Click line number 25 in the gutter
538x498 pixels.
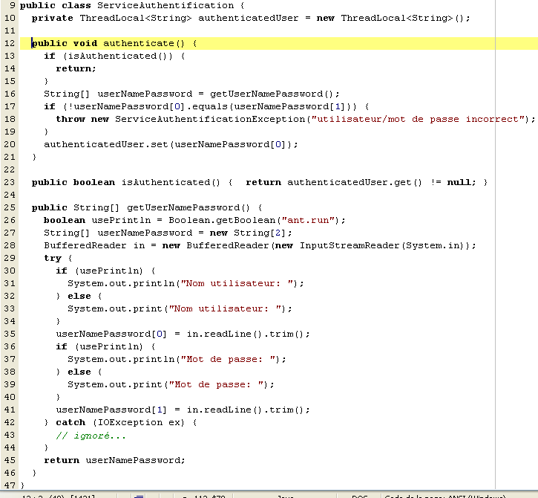point(9,207)
